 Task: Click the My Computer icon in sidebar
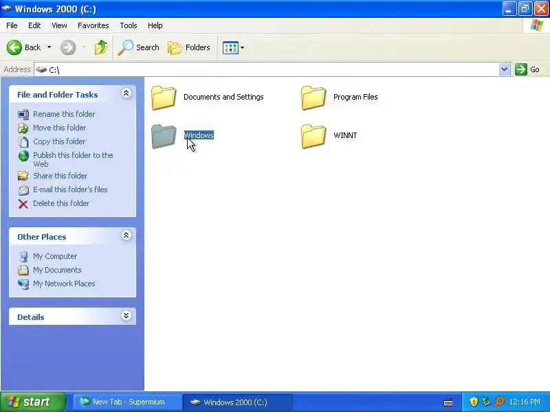(x=23, y=256)
